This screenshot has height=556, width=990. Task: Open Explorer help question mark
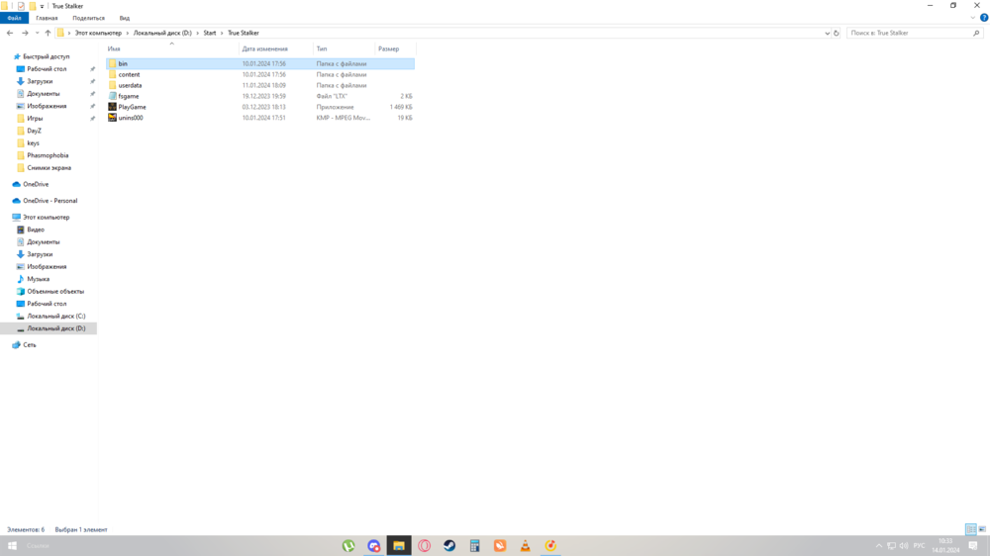[984, 18]
